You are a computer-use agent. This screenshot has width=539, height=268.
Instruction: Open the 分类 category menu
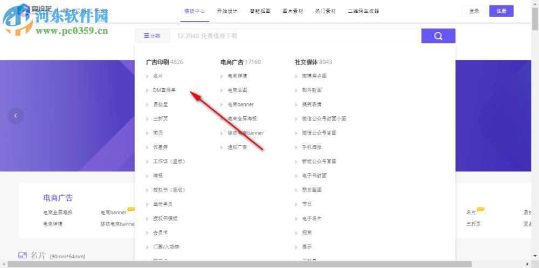click(x=153, y=36)
